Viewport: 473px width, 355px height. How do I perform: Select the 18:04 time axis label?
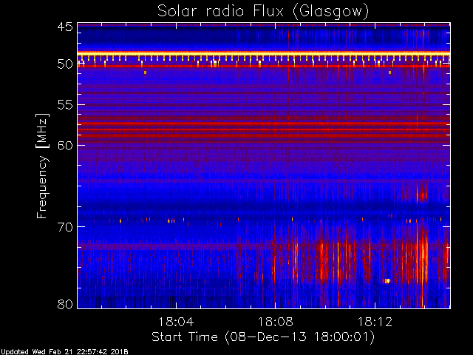pos(176,322)
